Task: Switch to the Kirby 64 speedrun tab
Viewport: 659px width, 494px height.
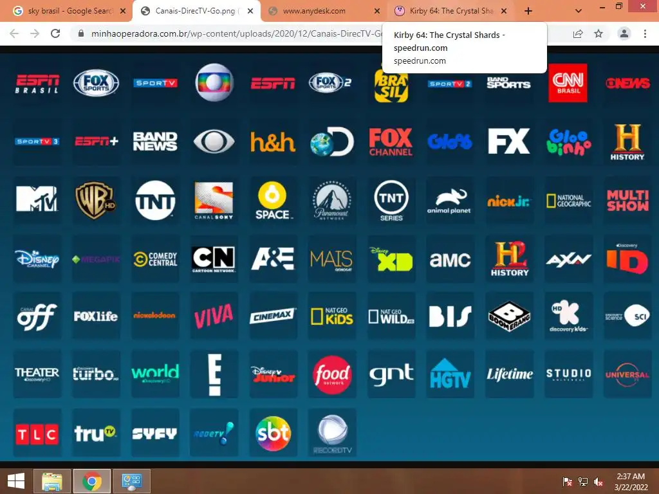Action: point(451,11)
